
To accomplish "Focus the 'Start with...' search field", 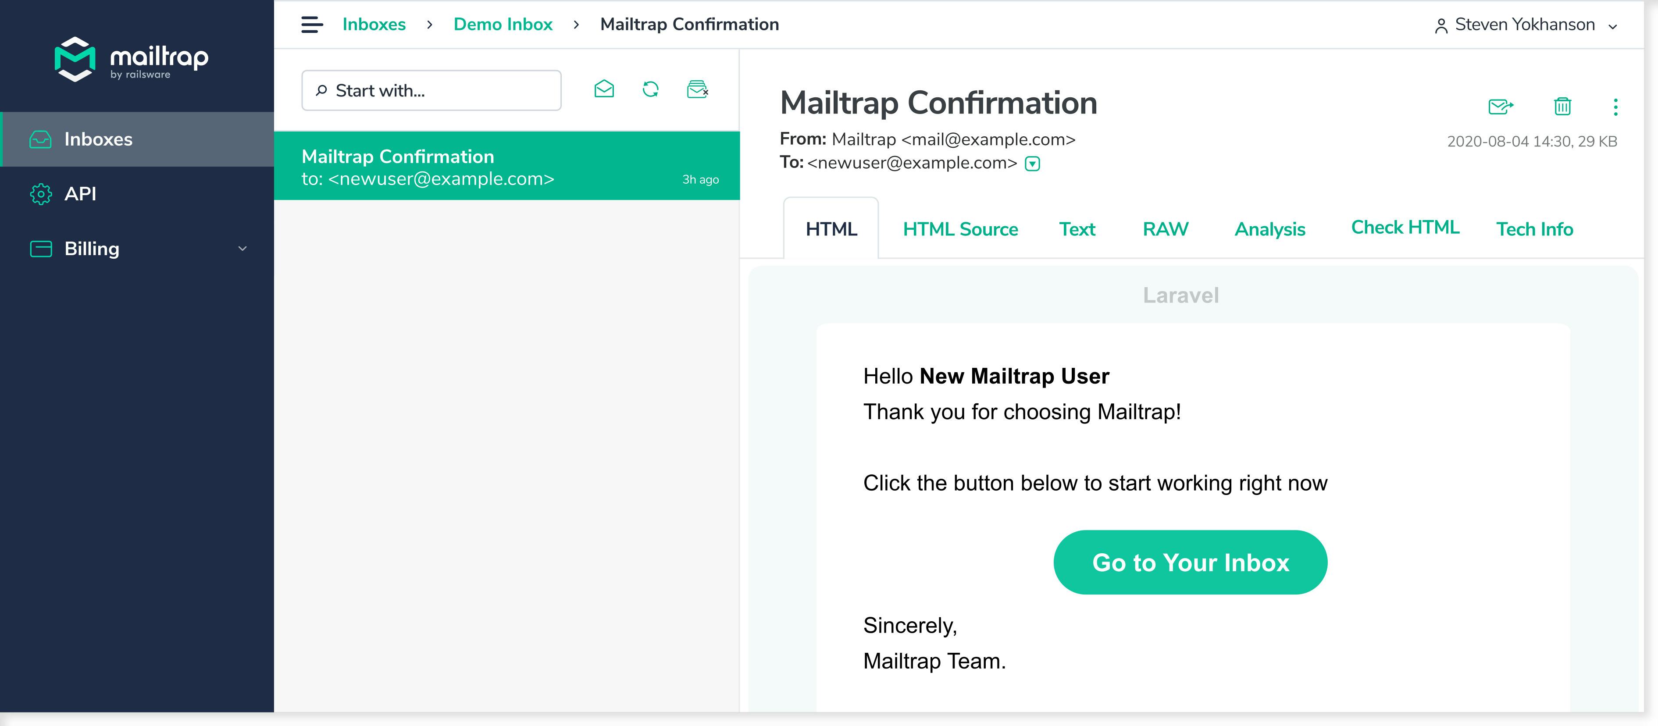I will tap(431, 90).
